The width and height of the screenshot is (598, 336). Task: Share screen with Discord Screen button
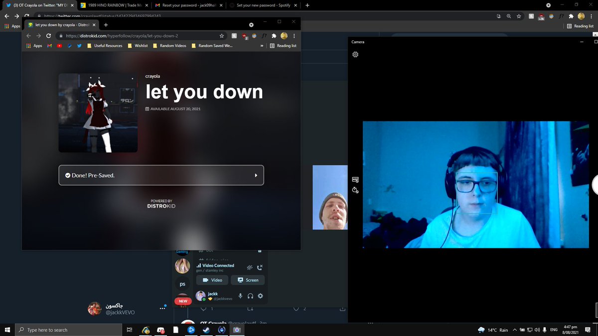coord(248,280)
